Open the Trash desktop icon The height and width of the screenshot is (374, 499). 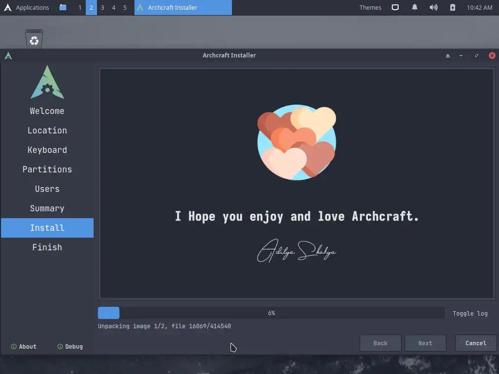click(x=34, y=39)
